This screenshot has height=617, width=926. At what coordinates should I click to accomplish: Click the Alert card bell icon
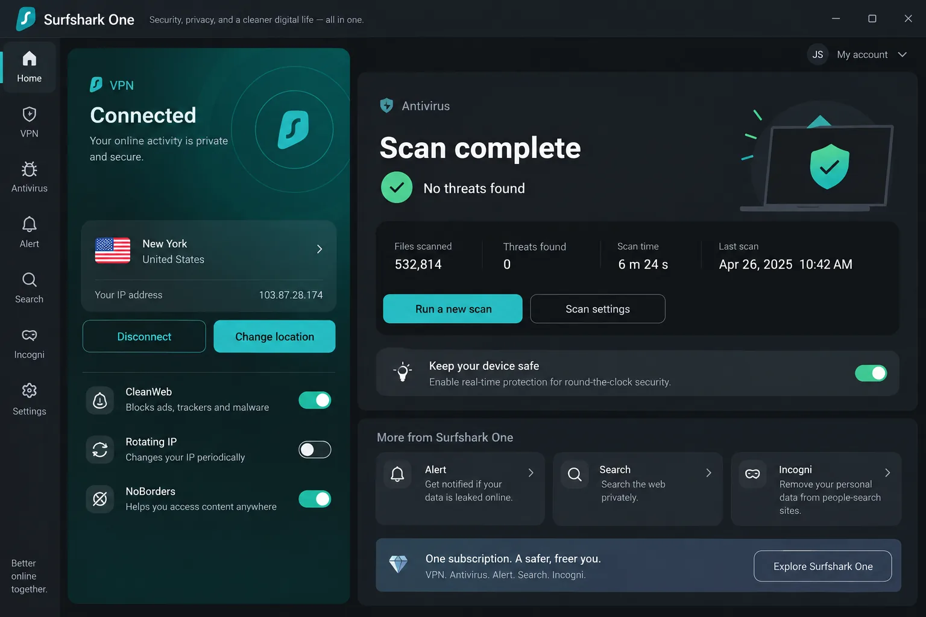tap(397, 474)
